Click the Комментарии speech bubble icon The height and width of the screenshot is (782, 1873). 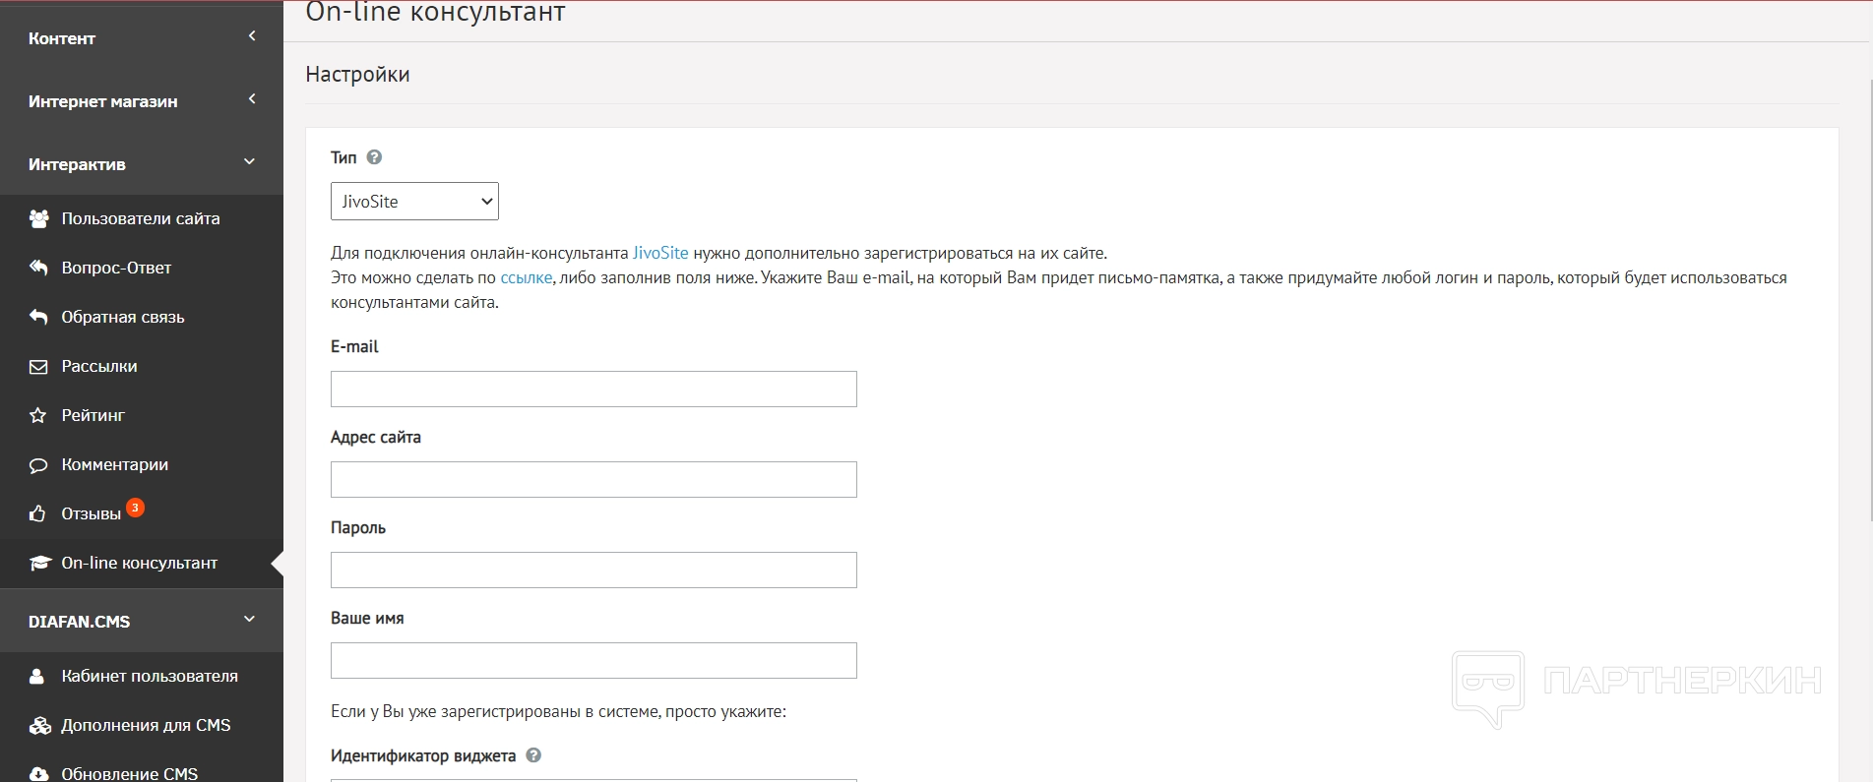[38, 464]
